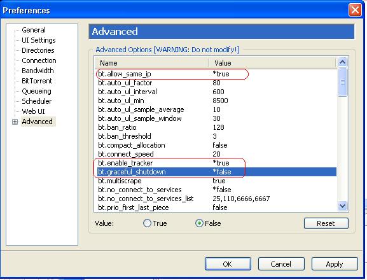Screen dimensions: 367x280
Task: Open BitTorrent preferences page
Action: tap(37, 81)
